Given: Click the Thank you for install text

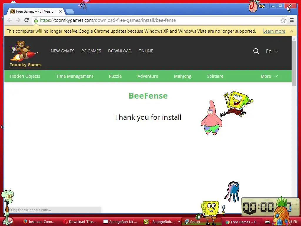Looking at the screenshot, I should (148, 117).
